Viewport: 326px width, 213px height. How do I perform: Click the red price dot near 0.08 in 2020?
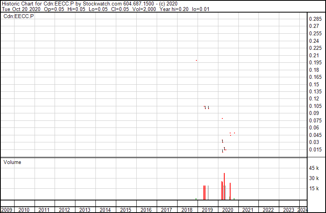[x=222, y=118]
